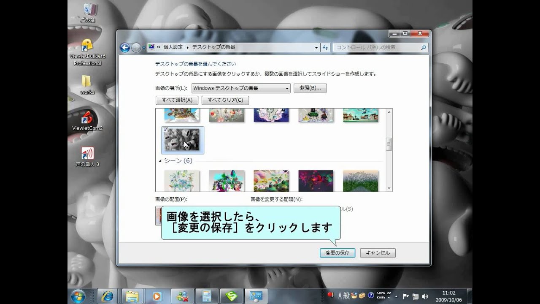Open Windows Explorer from the taskbar

pos(132,296)
